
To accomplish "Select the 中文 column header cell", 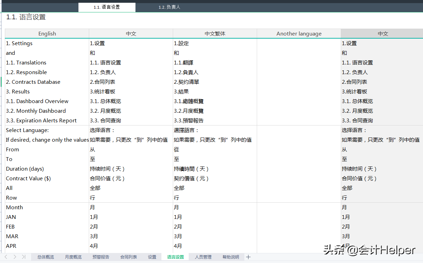I will (131, 33).
